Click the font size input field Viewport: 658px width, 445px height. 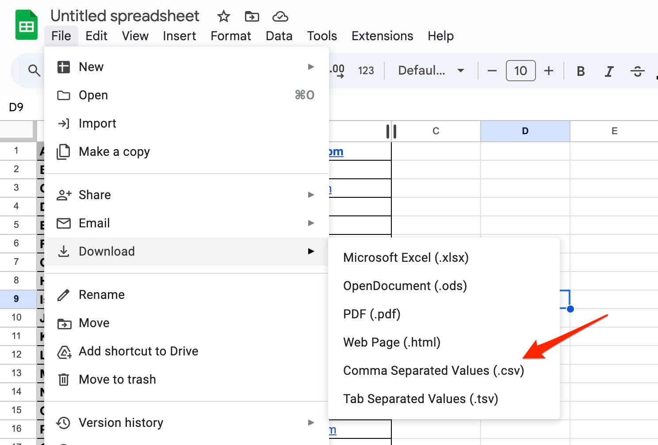520,71
